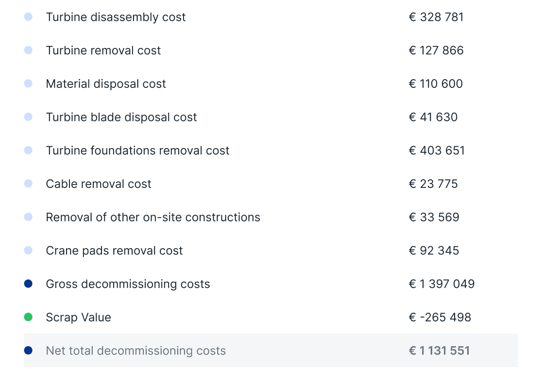Click the Crane pads removal cost label
The width and height of the screenshot is (542, 369).
(x=114, y=251)
